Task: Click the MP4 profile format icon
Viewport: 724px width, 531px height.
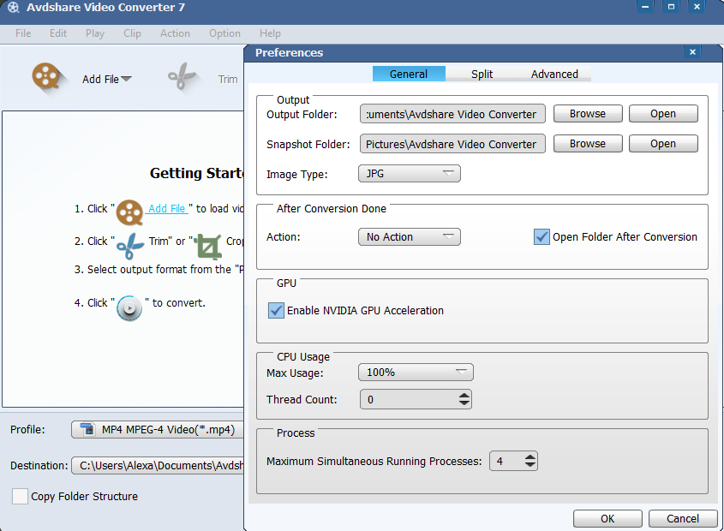Action: pos(87,429)
